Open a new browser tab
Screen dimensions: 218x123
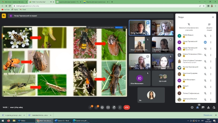click(x=112, y=2)
